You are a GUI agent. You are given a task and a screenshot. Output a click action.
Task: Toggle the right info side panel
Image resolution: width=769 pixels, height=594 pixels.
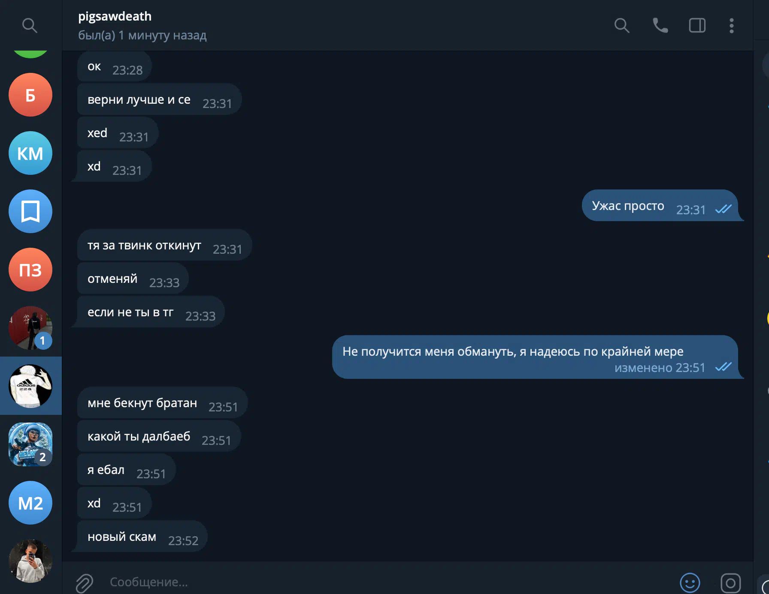pyautogui.click(x=697, y=26)
